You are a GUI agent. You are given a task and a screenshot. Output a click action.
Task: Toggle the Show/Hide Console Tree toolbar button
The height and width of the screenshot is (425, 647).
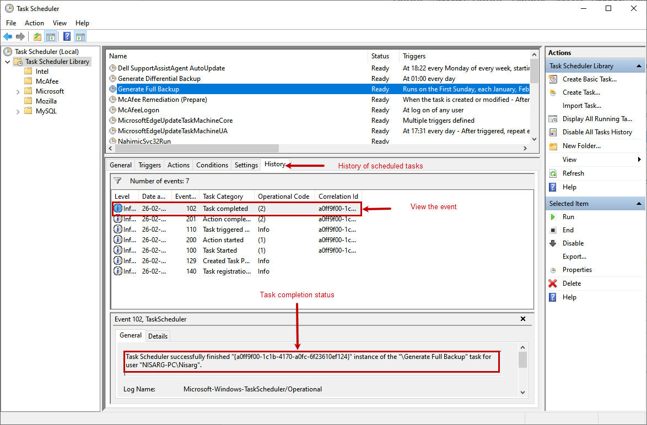50,36
